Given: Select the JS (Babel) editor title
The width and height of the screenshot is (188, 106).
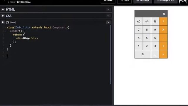Looking at the screenshot, I should tap(11, 22).
